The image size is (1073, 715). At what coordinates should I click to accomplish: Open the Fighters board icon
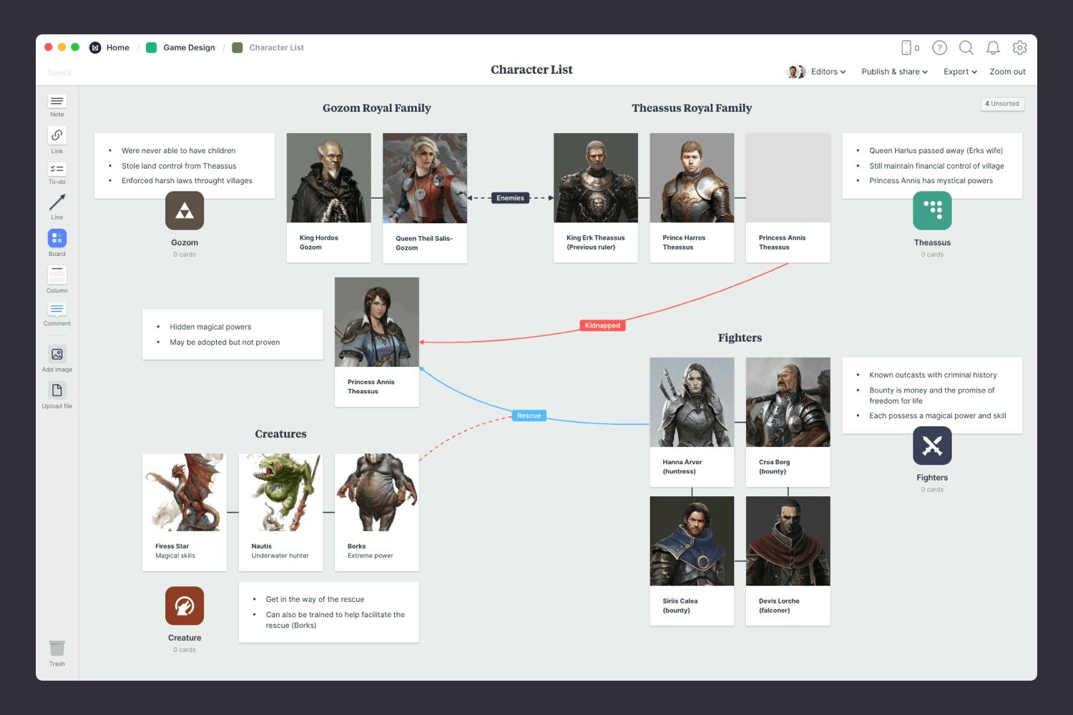(932, 445)
